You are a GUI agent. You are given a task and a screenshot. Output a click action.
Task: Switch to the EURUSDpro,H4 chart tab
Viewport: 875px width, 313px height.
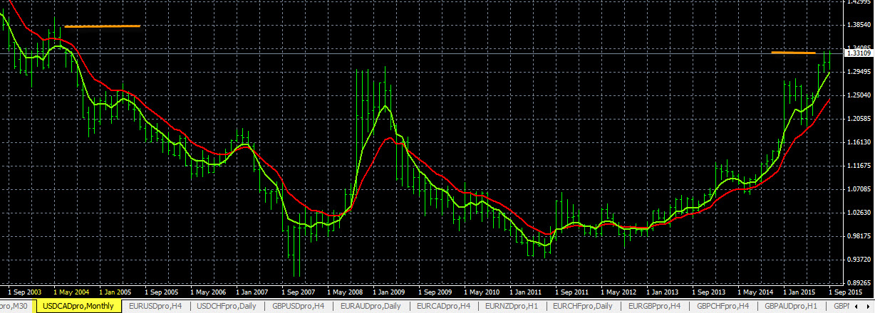(x=155, y=306)
